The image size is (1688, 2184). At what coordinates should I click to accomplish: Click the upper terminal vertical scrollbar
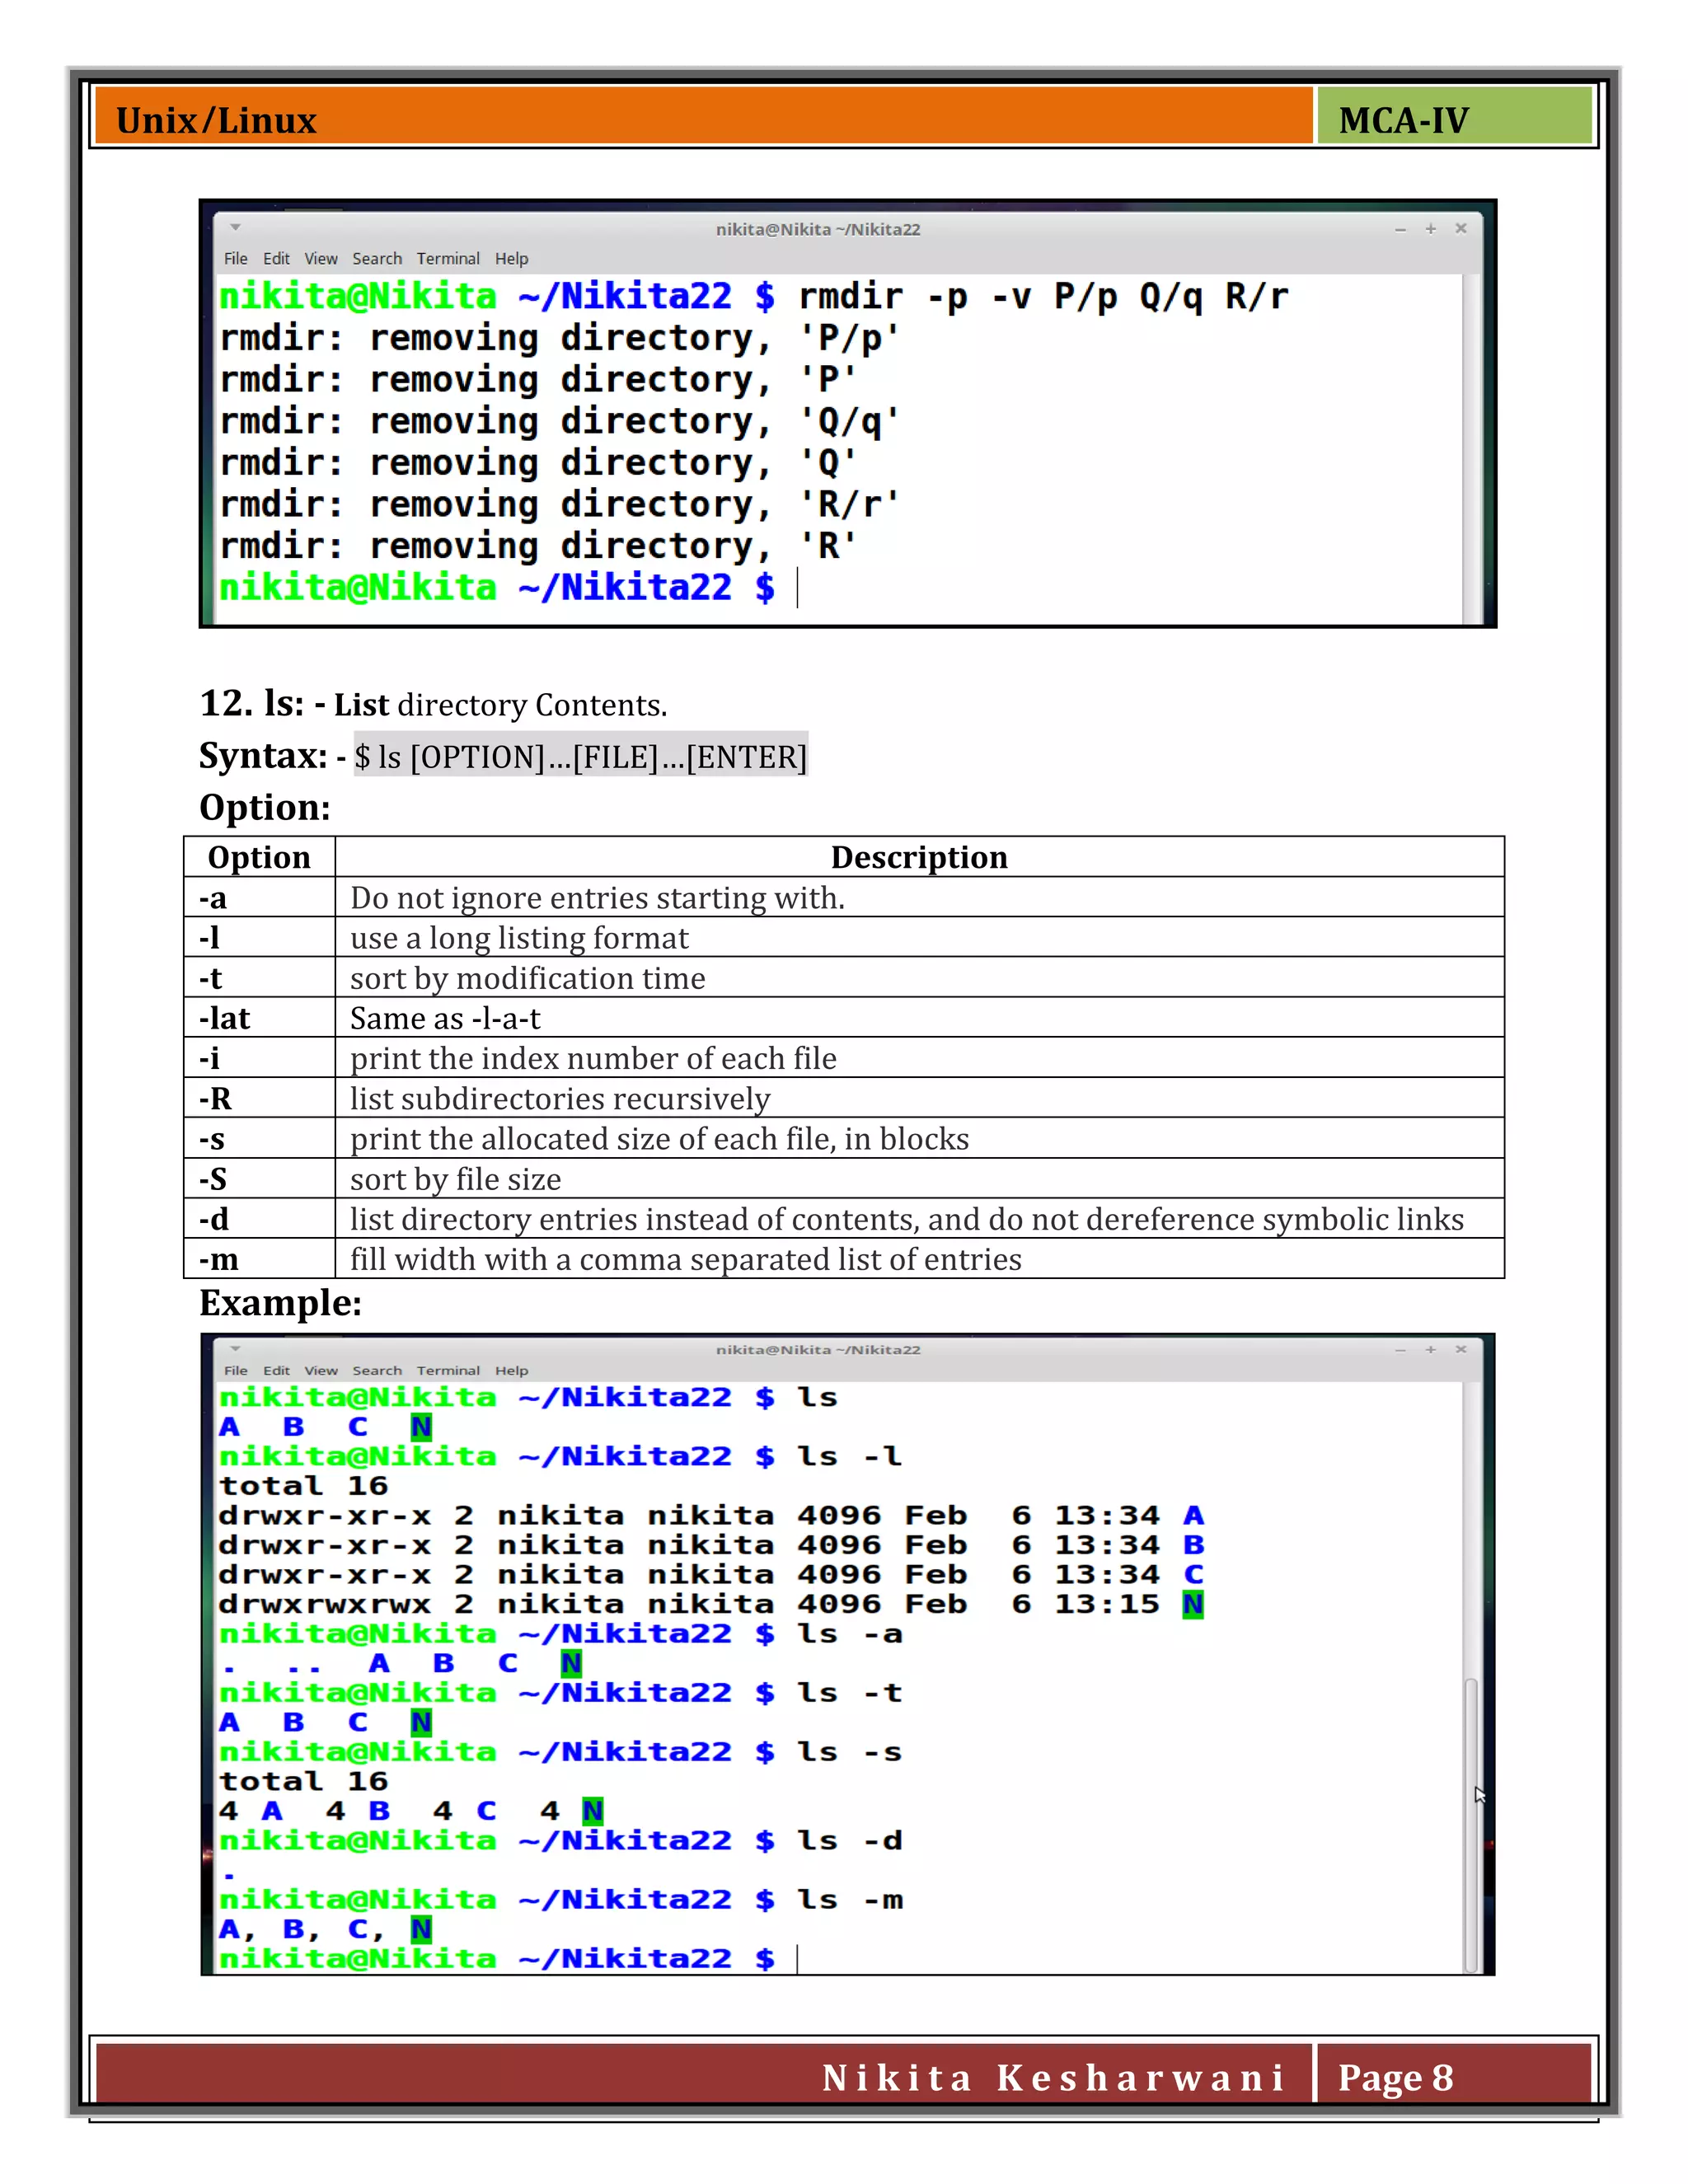coord(1471,449)
